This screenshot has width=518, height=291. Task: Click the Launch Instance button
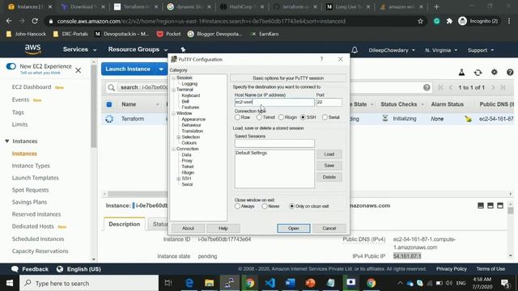[x=128, y=69]
